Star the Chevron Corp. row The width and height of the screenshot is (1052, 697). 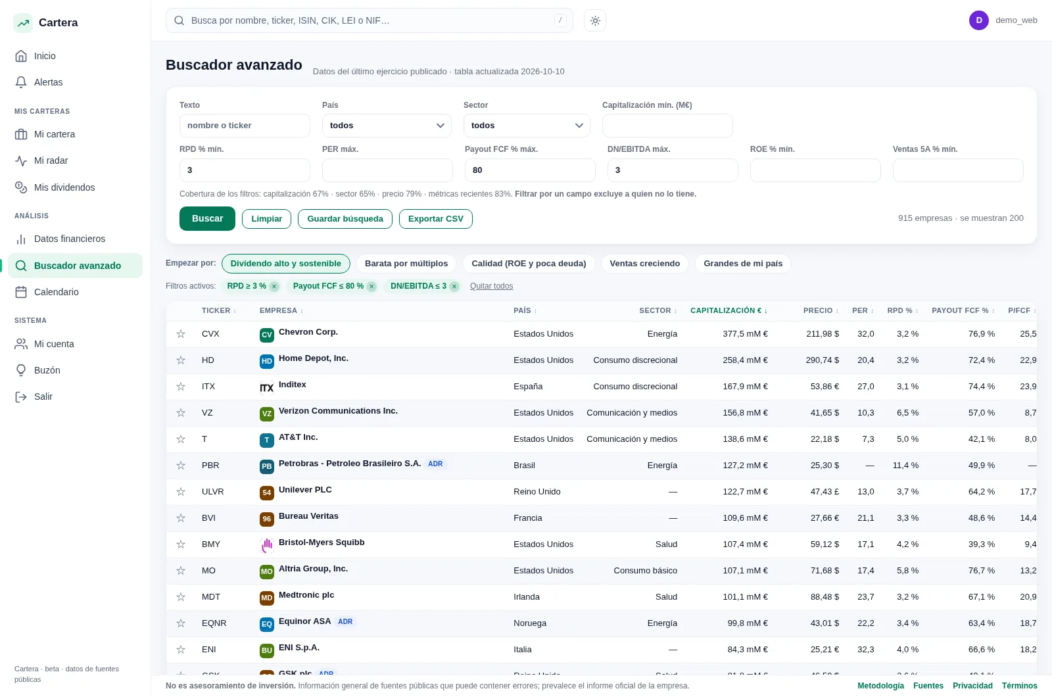181,334
